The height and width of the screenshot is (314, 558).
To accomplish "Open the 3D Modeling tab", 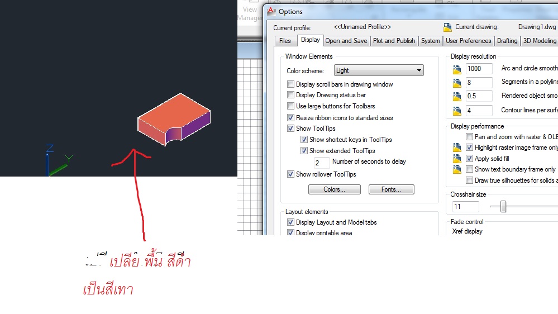I will tap(540, 41).
